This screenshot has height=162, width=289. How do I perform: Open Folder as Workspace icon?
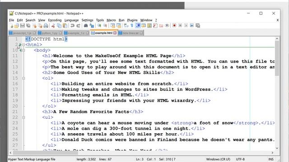pyautogui.click(x=161, y=26)
